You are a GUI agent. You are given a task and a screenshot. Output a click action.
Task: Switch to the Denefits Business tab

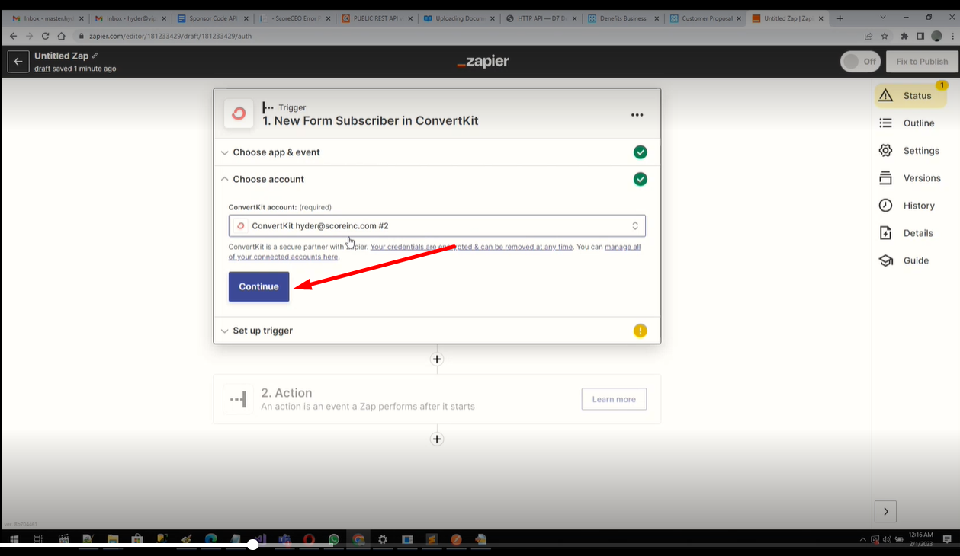[623, 18]
